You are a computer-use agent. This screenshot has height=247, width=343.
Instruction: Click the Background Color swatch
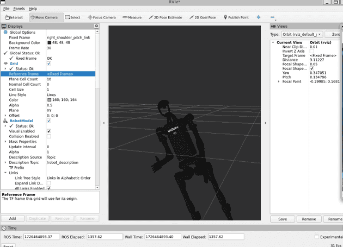(49, 42)
